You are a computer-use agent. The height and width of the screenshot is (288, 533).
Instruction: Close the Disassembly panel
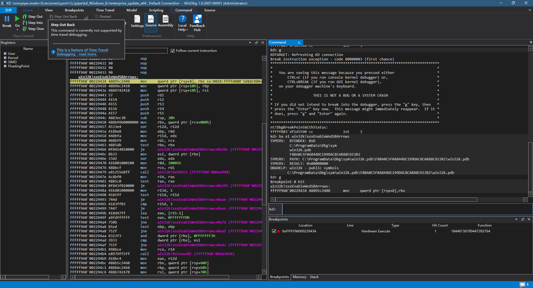tap(263, 43)
